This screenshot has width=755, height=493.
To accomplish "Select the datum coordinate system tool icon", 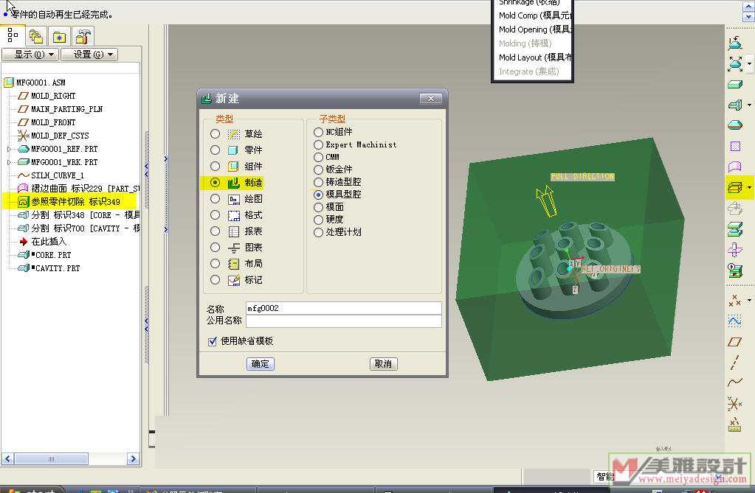I will [x=734, y=403].
